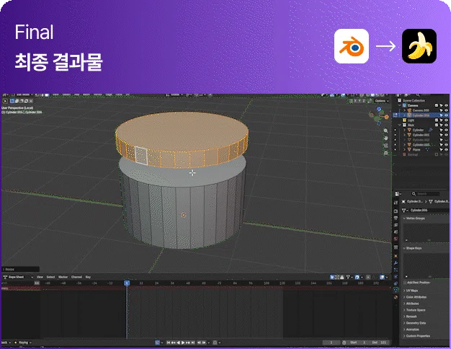Open Dope Sheet View menu

click(40, 277)
